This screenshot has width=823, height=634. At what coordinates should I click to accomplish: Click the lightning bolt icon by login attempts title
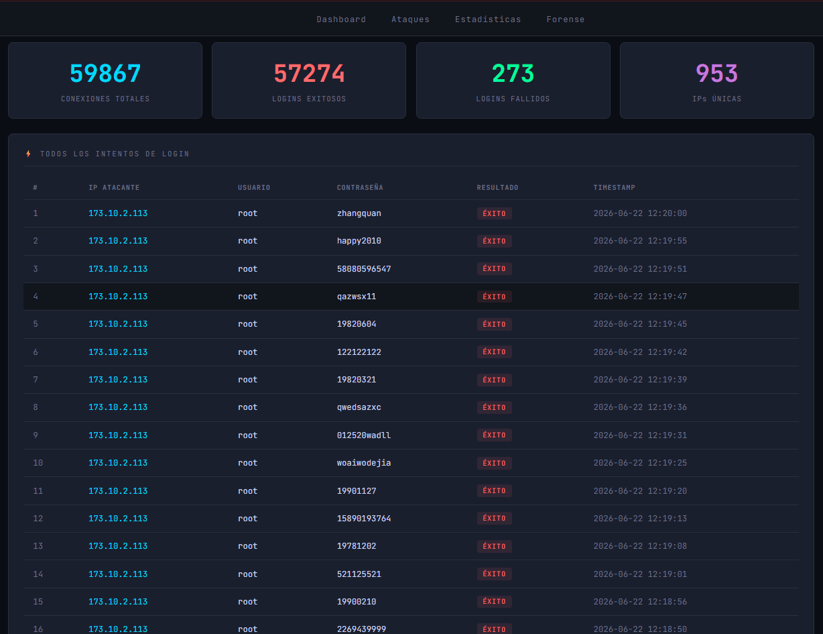click(28, 154)
